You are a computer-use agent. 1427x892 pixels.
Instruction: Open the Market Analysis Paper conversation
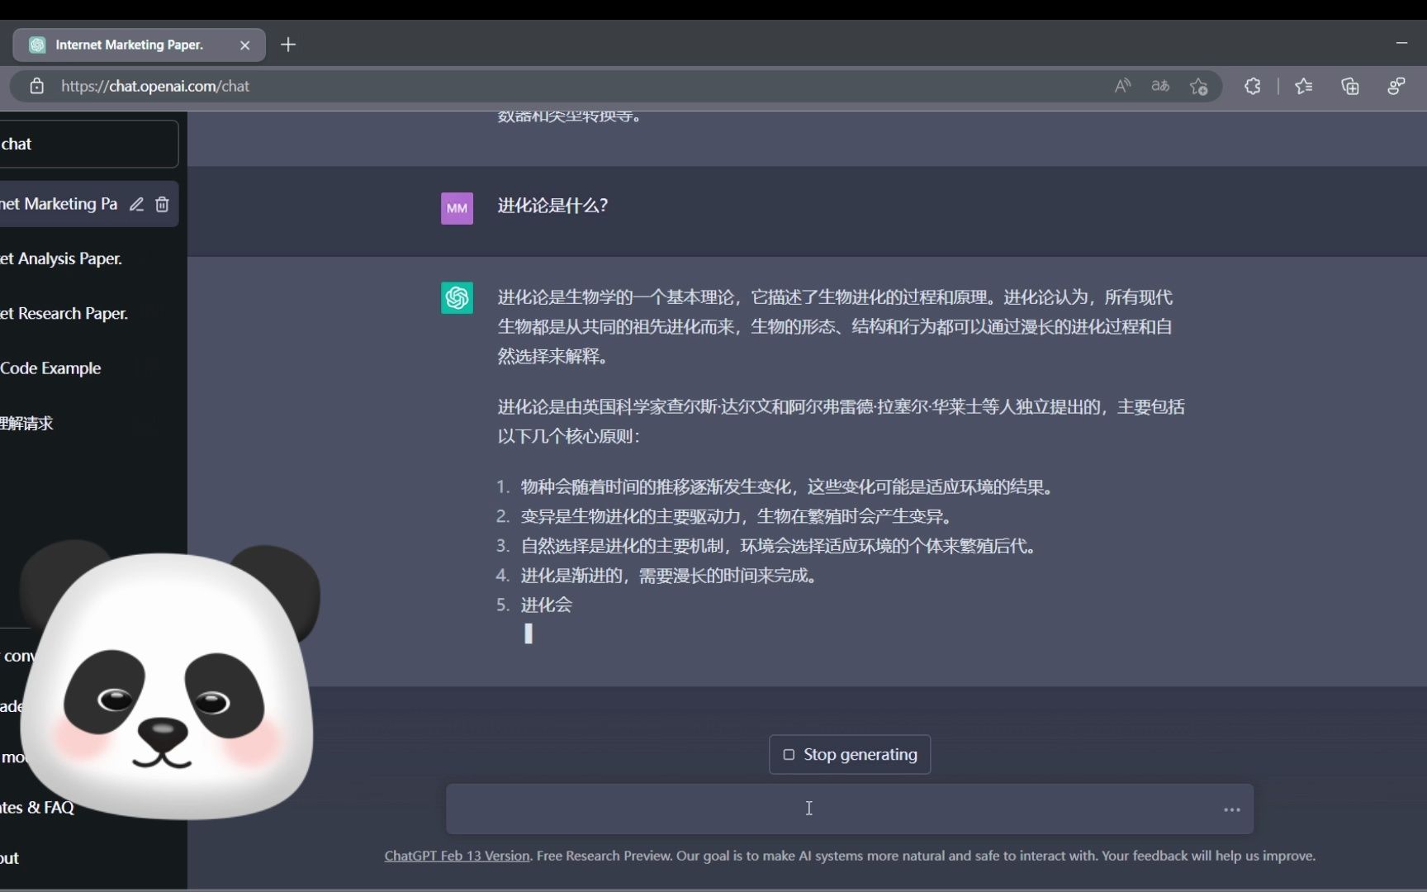pyautogui.click(x=60, y=259)
